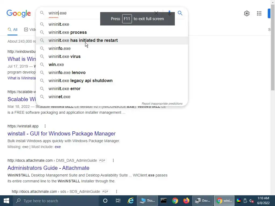Click 'Report inappropriate predictions' link
Screen dimensions: 275x206
pyautogui.click(x=162, y=104)
